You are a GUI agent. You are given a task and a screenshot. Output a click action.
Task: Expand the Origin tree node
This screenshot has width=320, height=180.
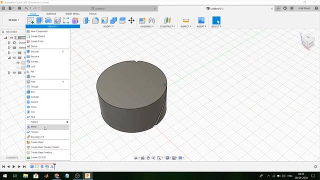(x=9, y=52)
